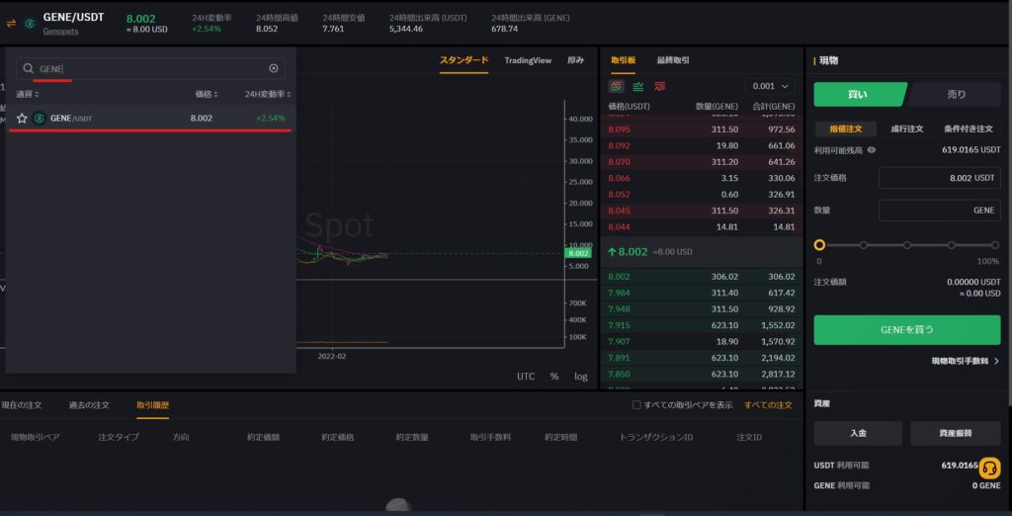
Task: Open the 0.001 price precision dropdown
Action: coord(770,86)
